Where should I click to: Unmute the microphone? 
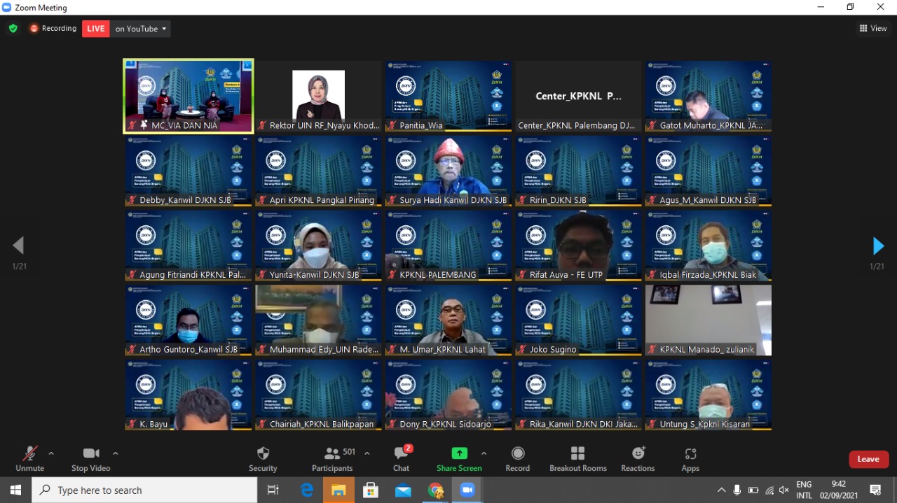29,458
